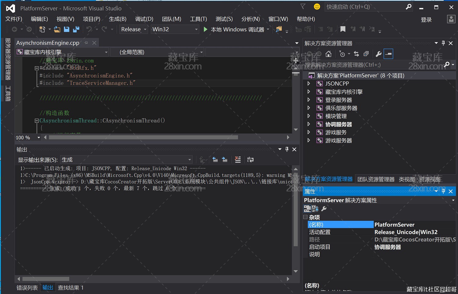
Task: Click the Categorized view icon in Properties panel
Action: 307,209
